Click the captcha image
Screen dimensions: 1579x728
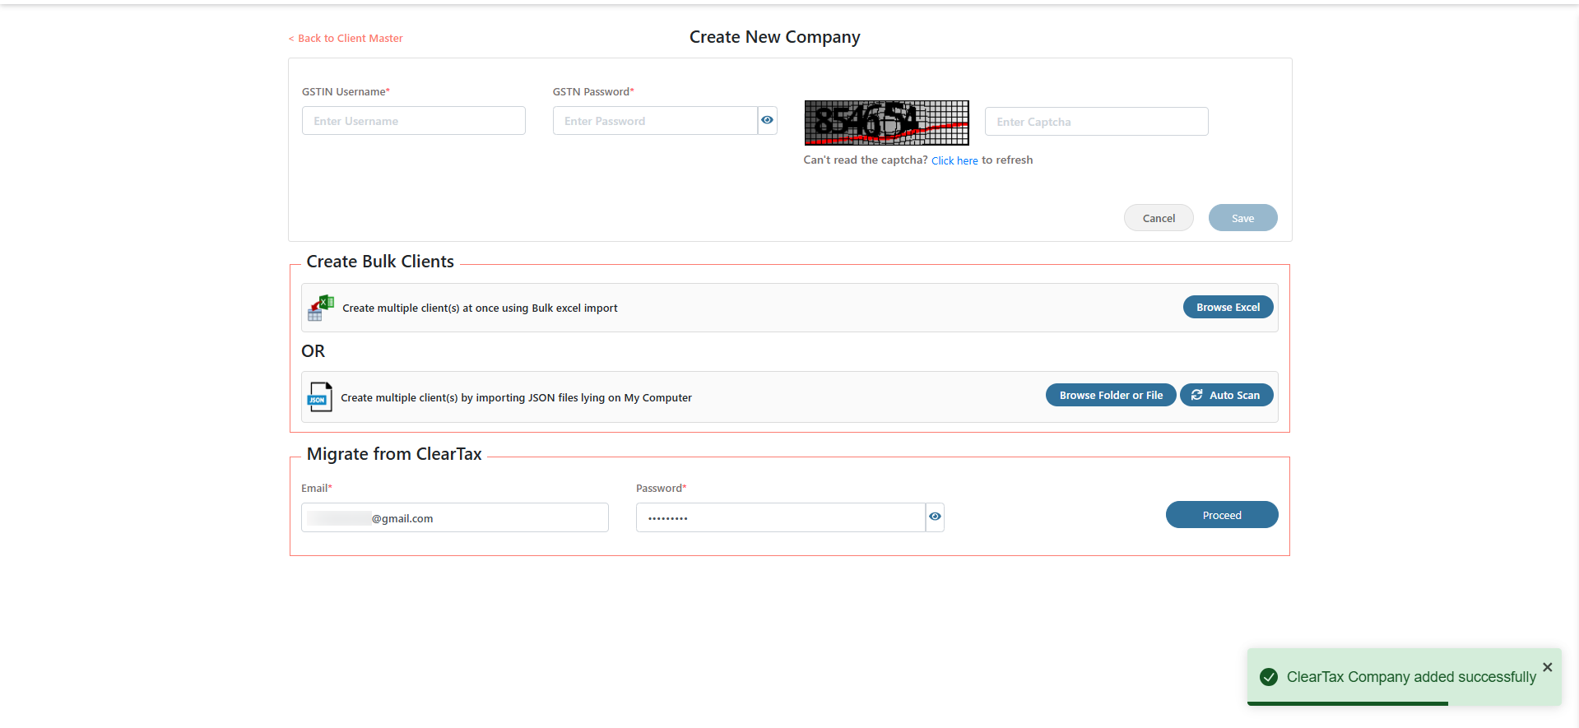pos(886,123)
